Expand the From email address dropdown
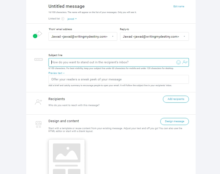 click(x=83, y=37)
